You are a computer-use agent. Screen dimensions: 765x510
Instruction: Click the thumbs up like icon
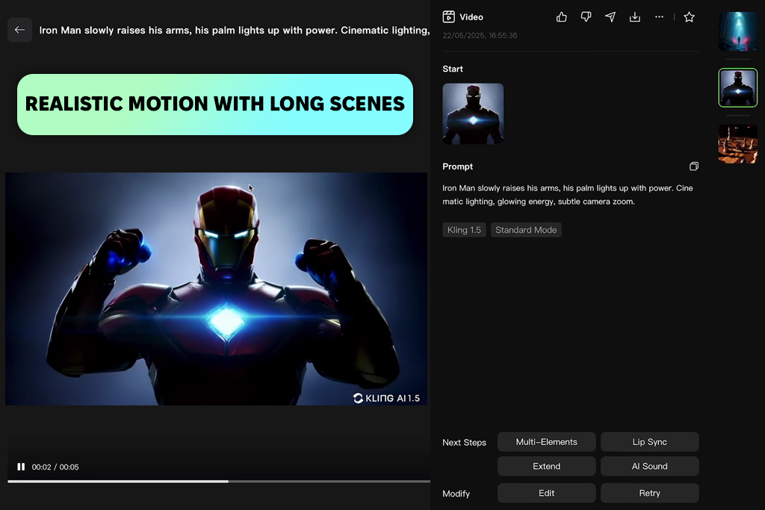(x=562, y=17)
